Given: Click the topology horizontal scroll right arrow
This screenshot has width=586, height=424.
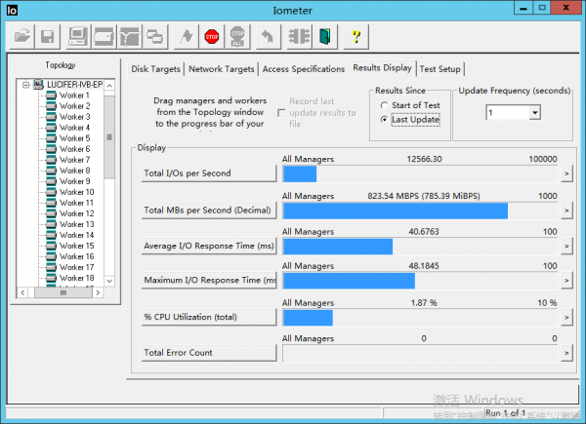Looking at the screenshot, I should click(98, 292).
